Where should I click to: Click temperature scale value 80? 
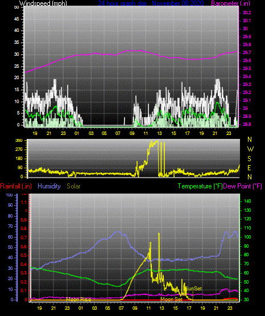246,255
